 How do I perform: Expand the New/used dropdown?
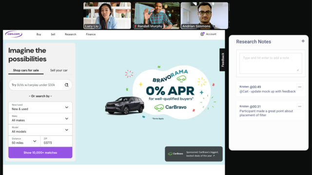(x=40, y=107)
